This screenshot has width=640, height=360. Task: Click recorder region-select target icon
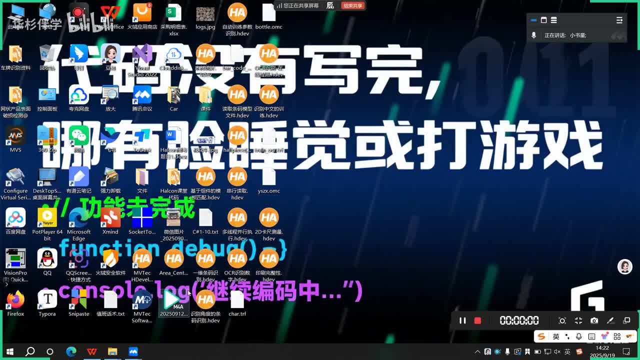(562, 320)
